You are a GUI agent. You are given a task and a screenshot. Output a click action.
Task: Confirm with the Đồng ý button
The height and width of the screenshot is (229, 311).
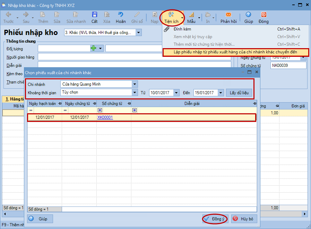coord(215,219)
